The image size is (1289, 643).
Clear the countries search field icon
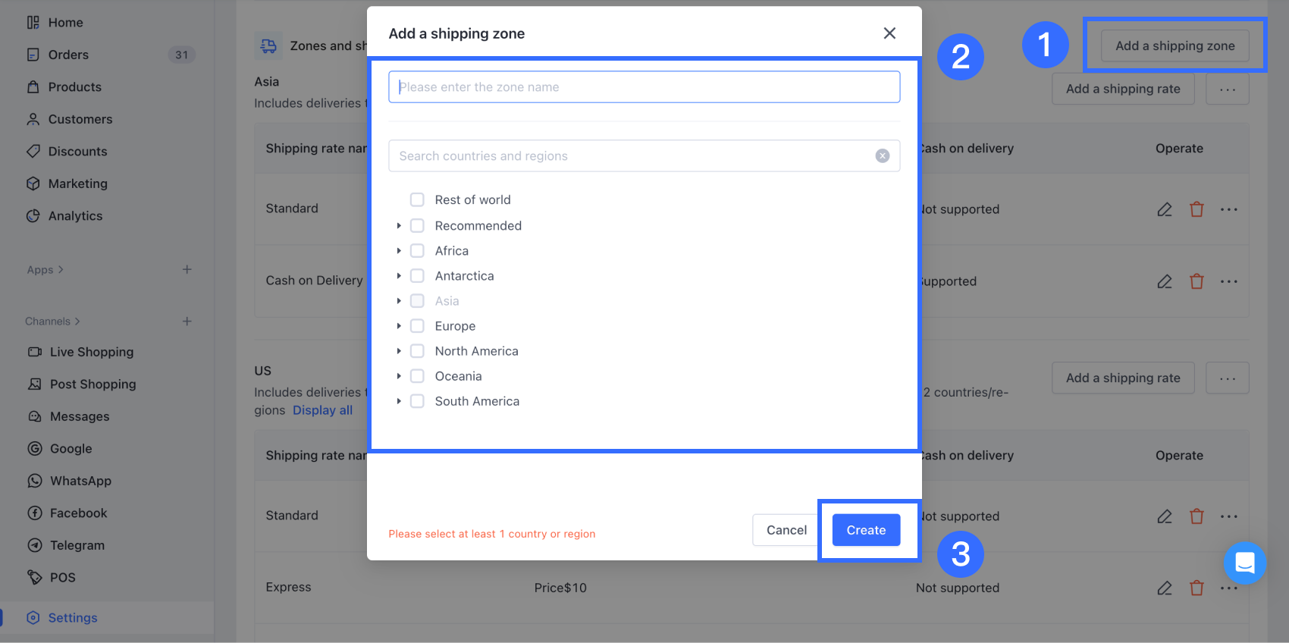[x=882, y=155]
